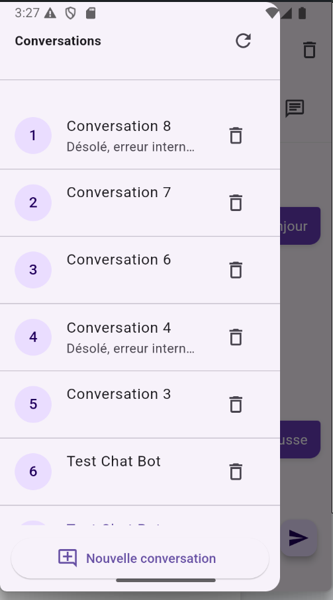Delete Conversation 6 with its trash icon
Screen dimensions: 333x600
pos(236,270)
